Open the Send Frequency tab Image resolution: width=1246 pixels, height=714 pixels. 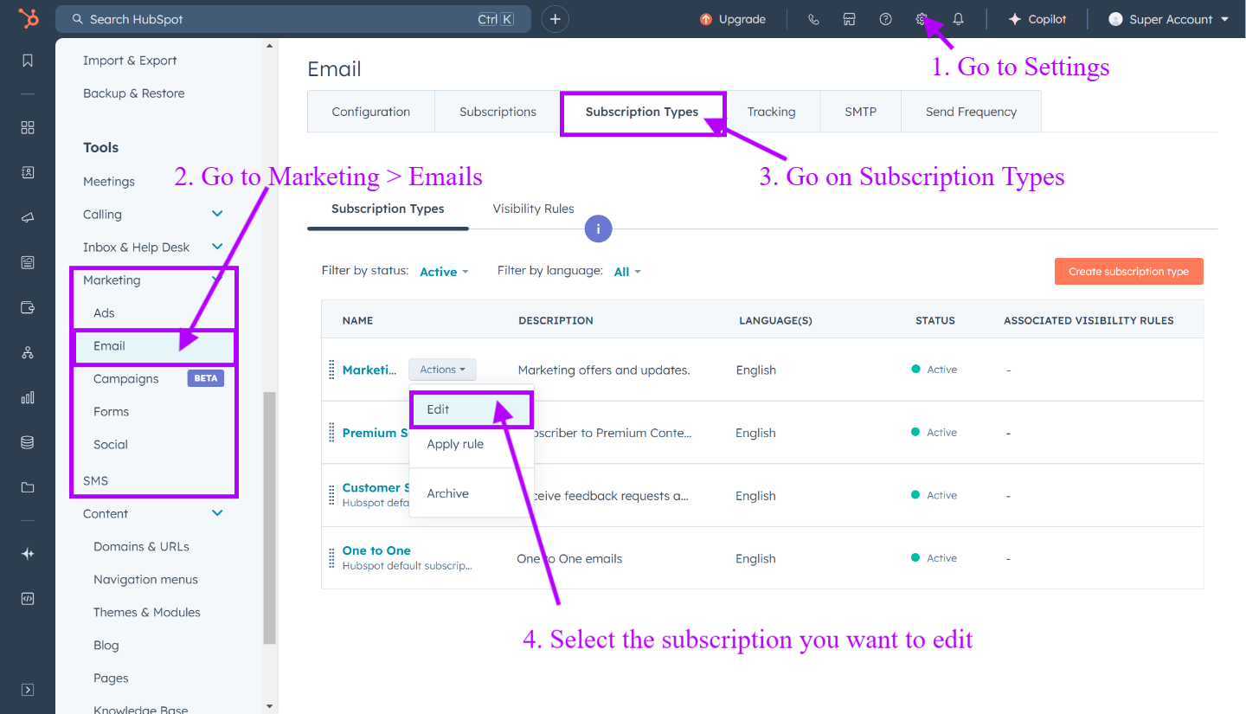pyautogui.click(x=971, y=112)
